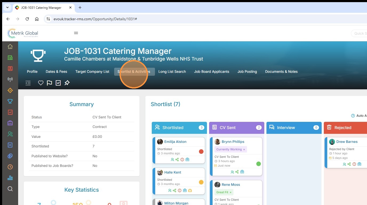Open the bar chart reports sidebar icon
Viewport: 367px width, 205px height.
[10, 178]
